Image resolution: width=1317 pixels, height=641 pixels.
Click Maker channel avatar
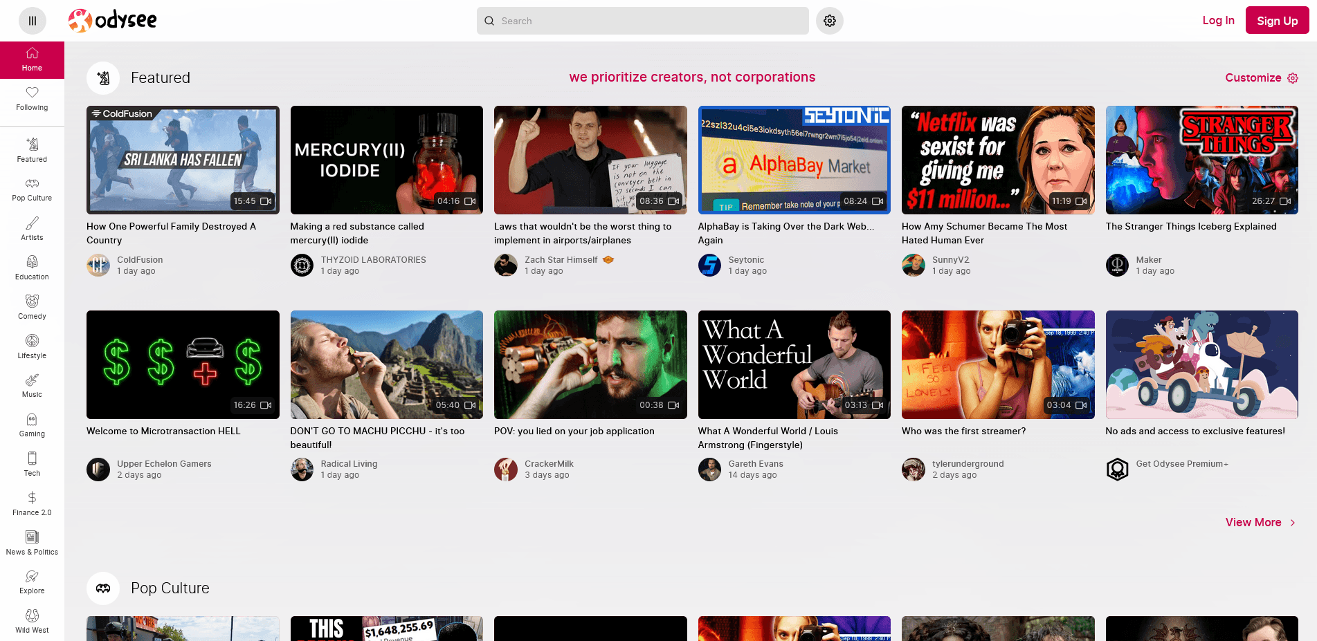(x=1117, y=265)
